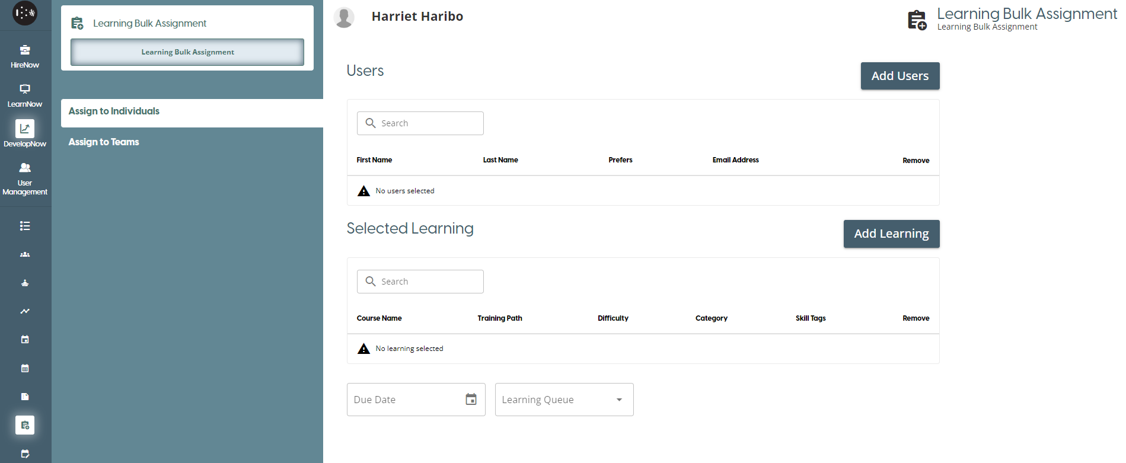The height and width of the screenshot is (463, 1126).
Task: Click the highlighted clipboard bulk assignment sidebar icon
Action: tap(25, 425)
